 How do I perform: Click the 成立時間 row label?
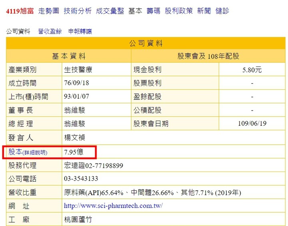22,83
